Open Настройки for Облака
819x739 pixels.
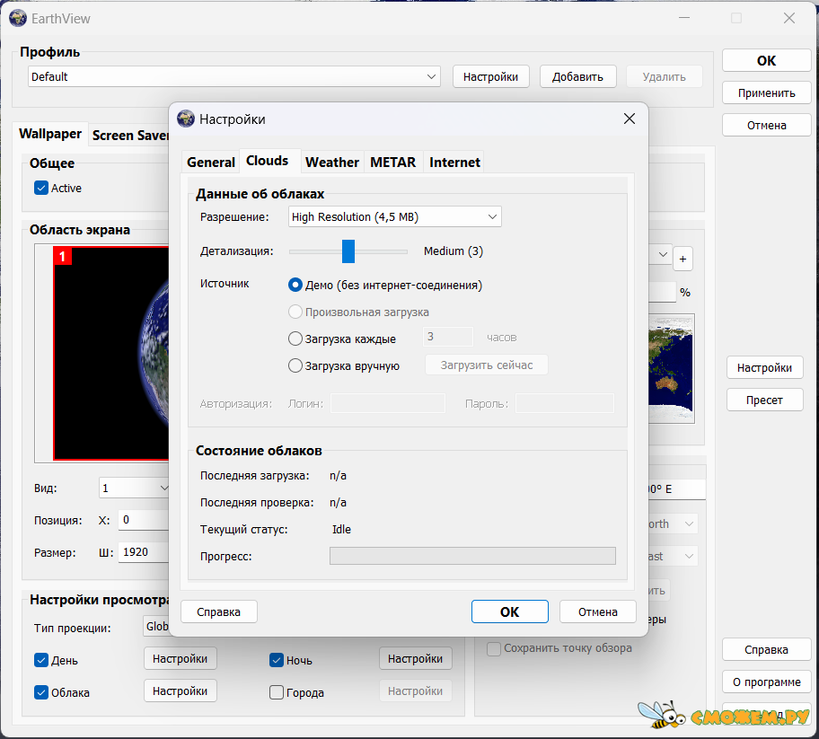click(x=181, y=691)
